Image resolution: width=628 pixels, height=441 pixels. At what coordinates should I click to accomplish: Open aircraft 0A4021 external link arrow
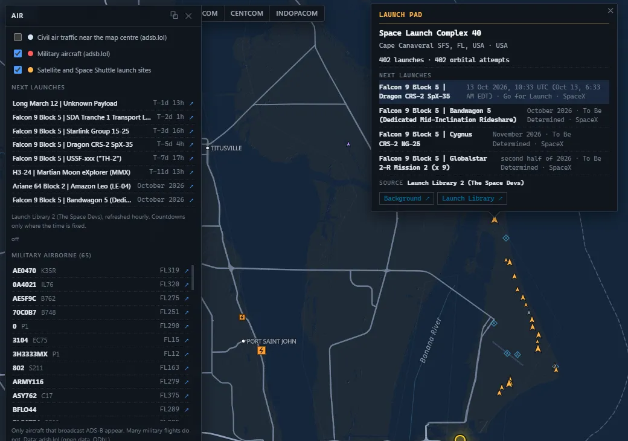click(187, 285)
